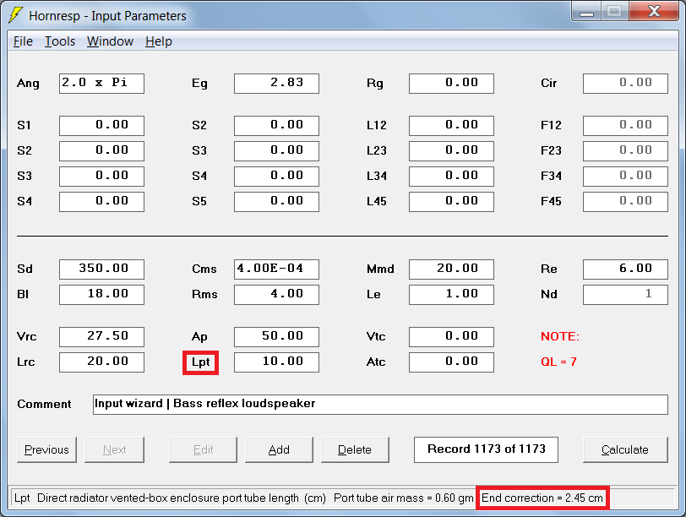Select the Rg input field
The width and height of the screenshot is (686, 517).
coord(451,83)
